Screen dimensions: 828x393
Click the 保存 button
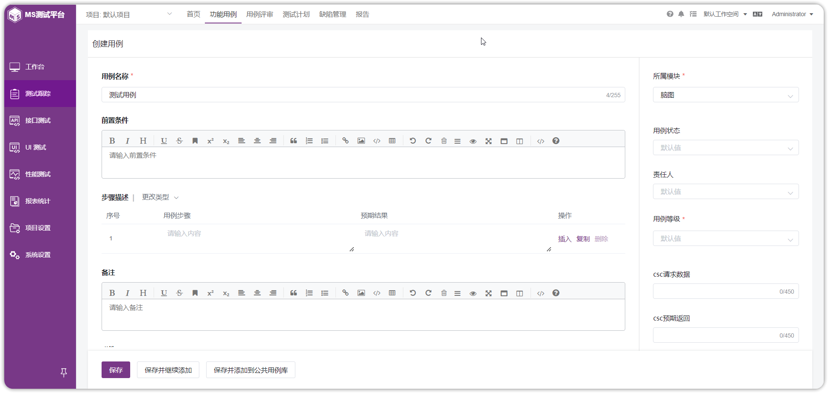(116, 370)
